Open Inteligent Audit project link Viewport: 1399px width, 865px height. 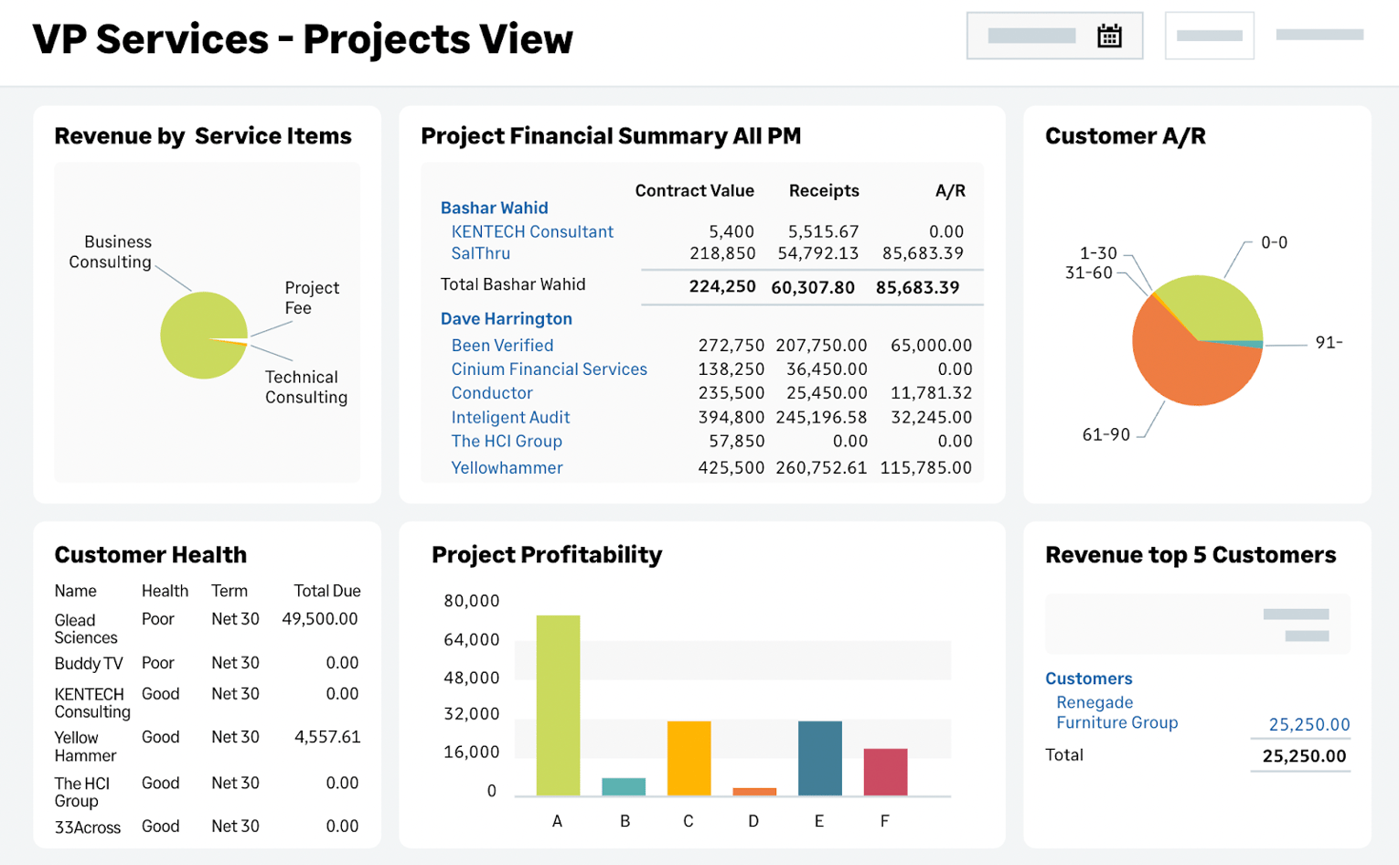pyautogui.click(x=510, y=417)
